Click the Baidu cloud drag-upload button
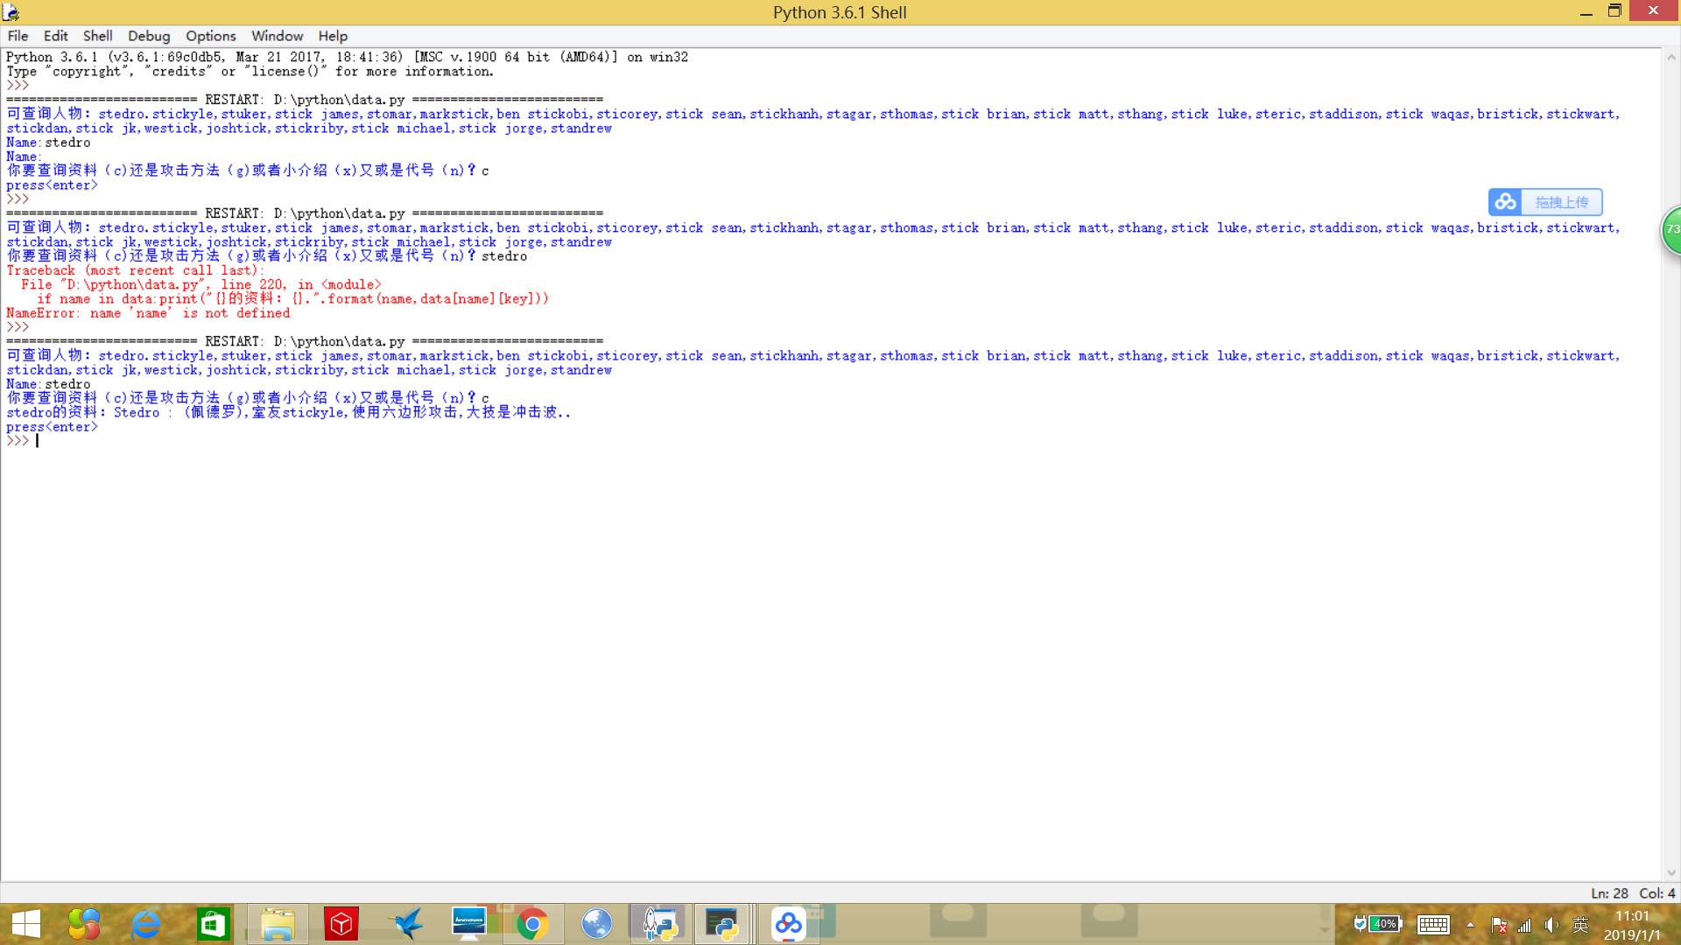Image resolution: width=1681 pixels, height=945 pixels. point(1545,202)
